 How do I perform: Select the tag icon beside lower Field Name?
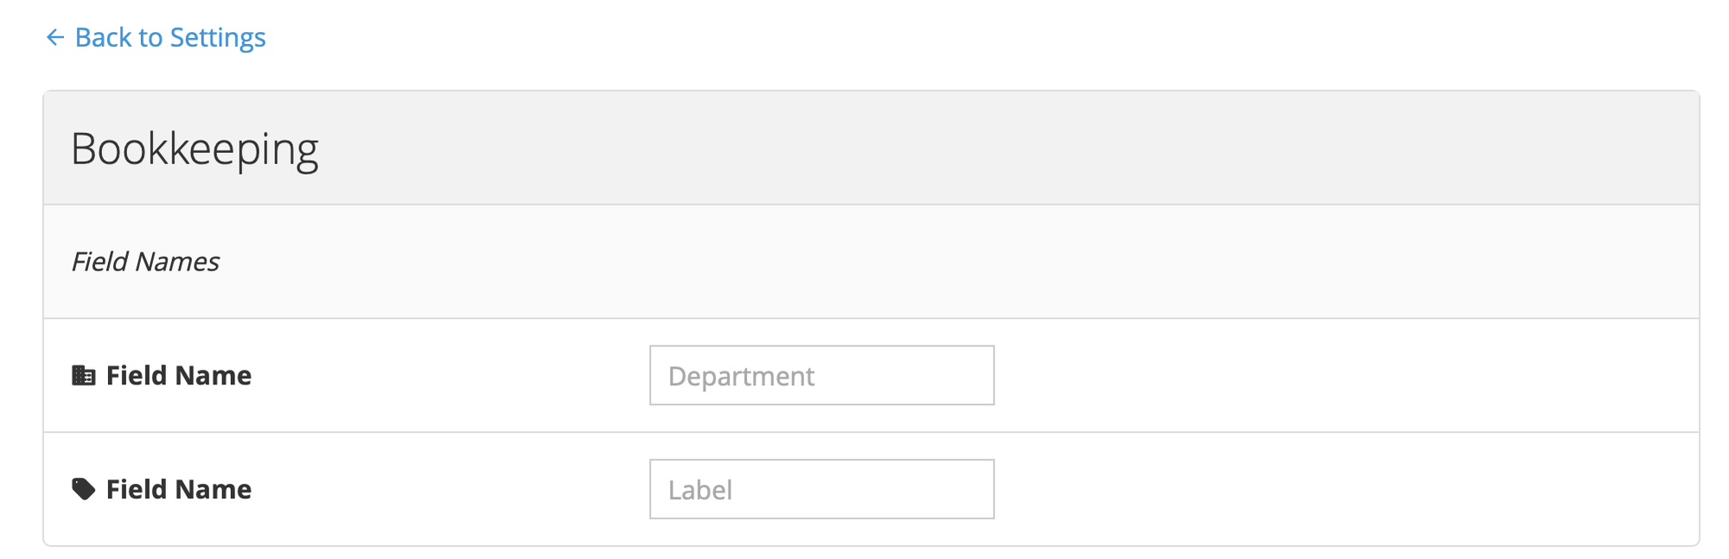click(83, 489)
